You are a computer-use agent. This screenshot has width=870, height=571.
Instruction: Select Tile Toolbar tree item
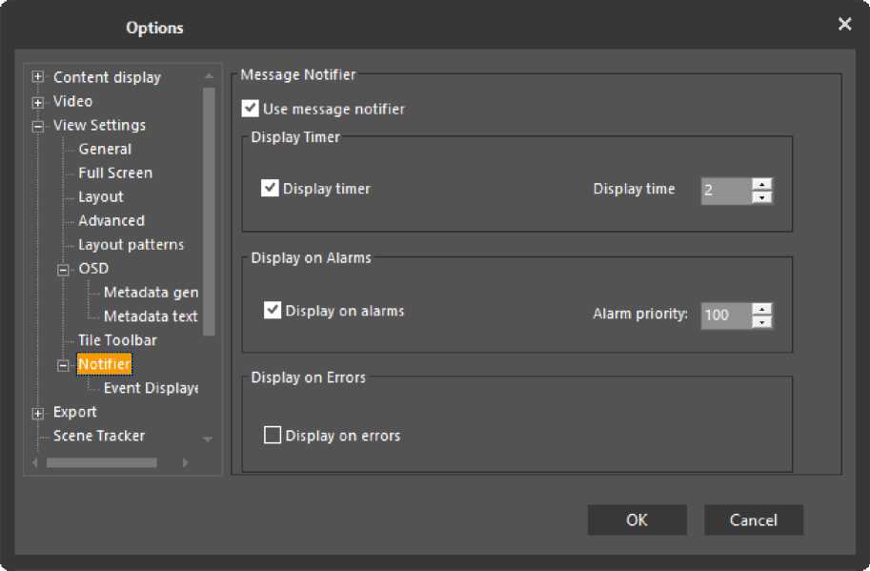click(117, 340)
